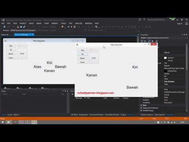Open File Explorer from the taskbar
The height and width of the screenshot is (142, 189).
(9, 122)
